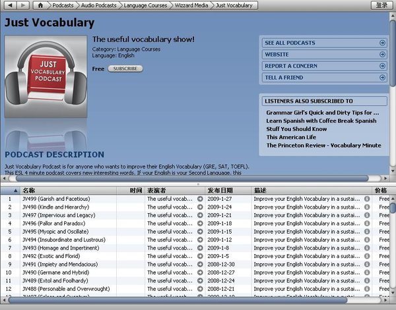This screenshot has height=310, width=396.
Task: Open SEE ALL PODCASTS link
Action: [x=325, y=43]
